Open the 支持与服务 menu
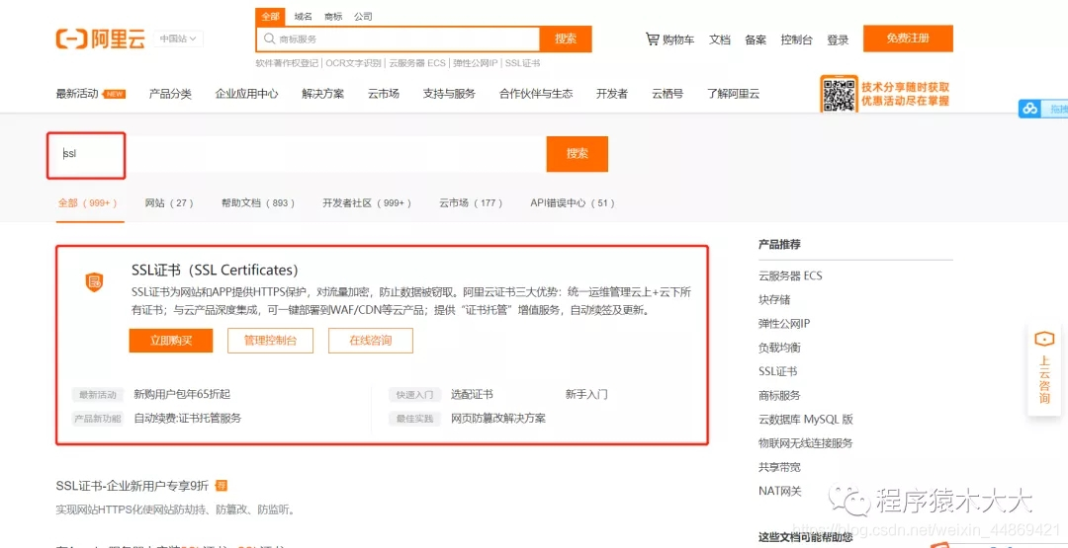Viewport: 1068px width, 548px height. (x=449, y=94)
